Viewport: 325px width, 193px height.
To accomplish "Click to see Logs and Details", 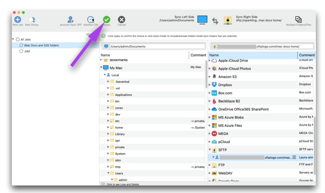I will (x=123, y=184).
